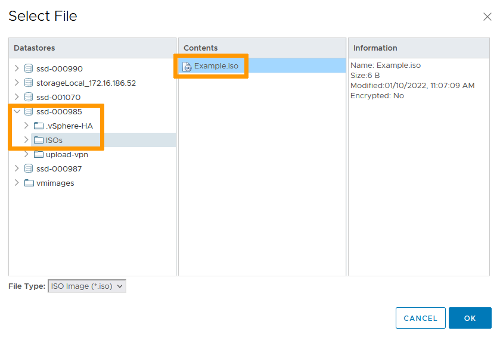Screen dimensions: 500x337
Task: Click the storageLocal_172.16.186.52 datastore icon
Action: 29,83
